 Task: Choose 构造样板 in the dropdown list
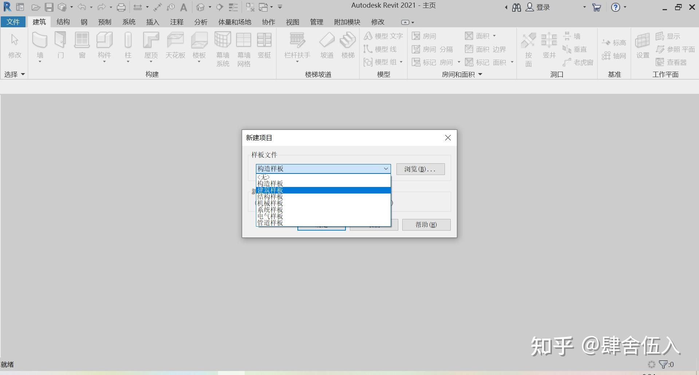click(323, 184)
